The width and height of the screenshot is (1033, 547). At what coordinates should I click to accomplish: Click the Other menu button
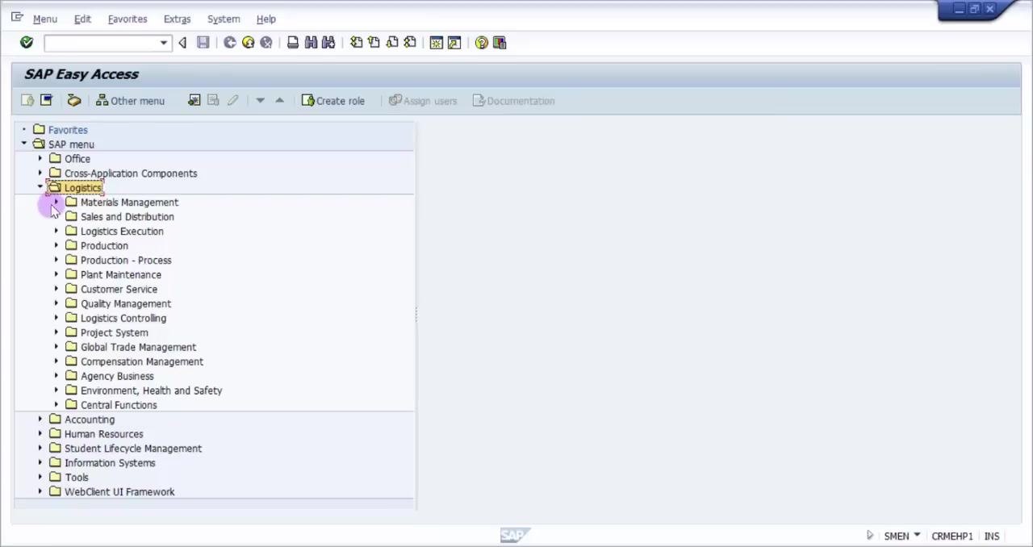130,101
